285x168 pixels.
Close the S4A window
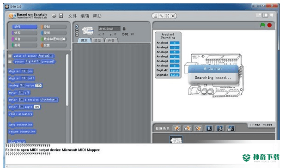click(x=272, y=6)
